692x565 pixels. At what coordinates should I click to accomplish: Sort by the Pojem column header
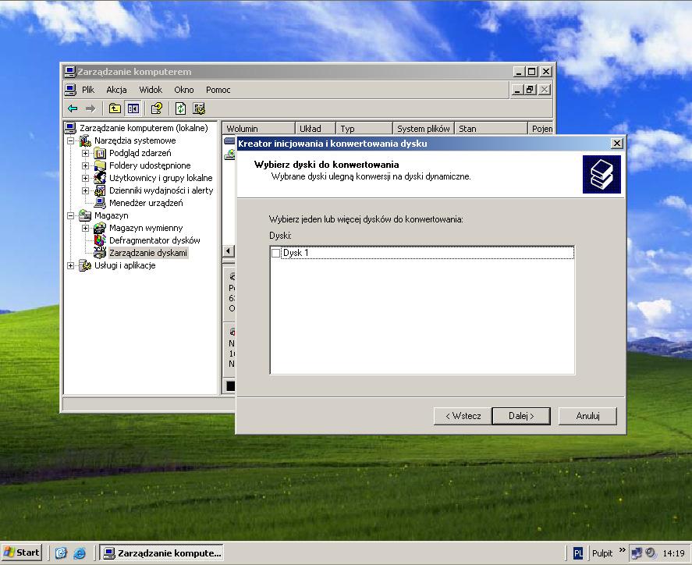click(x=541, y=129)
